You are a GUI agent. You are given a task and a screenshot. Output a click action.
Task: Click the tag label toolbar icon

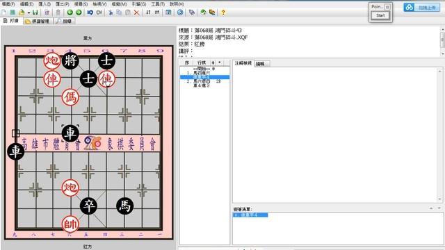pos(192,12)
